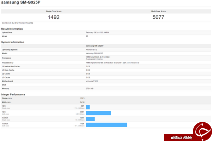Select the L2 Cache "0 KB" value
This screenshot has height=141, width=212.
[88, 74]
